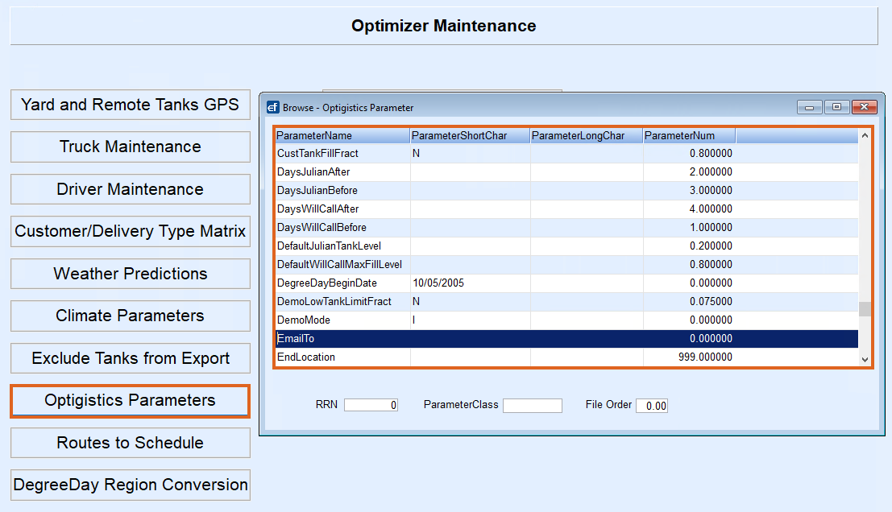Go to Driver Maintenance
This screenshot has width=892, height=512.
[131, 189]
